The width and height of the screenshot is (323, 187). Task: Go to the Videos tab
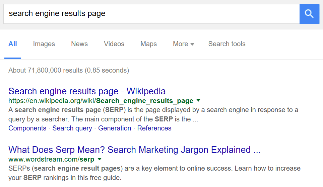114,44
